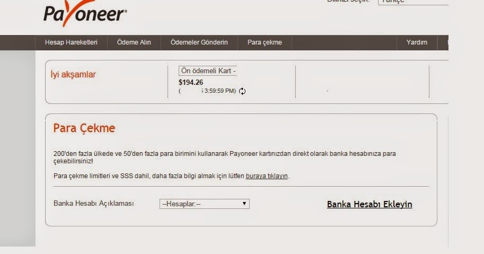484x254 pixels.
Task: Click the 'Banka Hesabı Açıklaması' label
Action: point(93,204)
